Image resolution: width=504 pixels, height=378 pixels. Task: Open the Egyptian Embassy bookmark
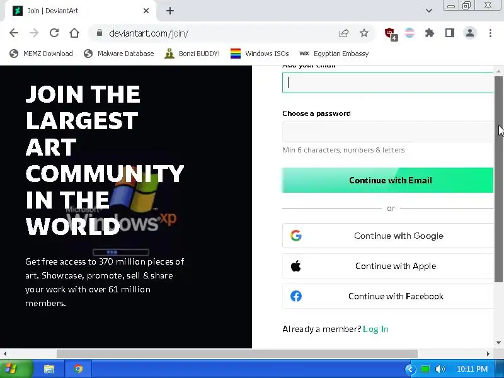334,54
